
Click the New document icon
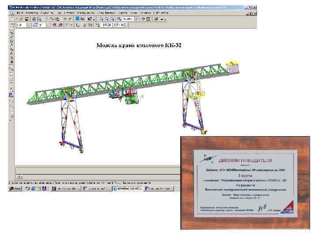tap(13, 19)
